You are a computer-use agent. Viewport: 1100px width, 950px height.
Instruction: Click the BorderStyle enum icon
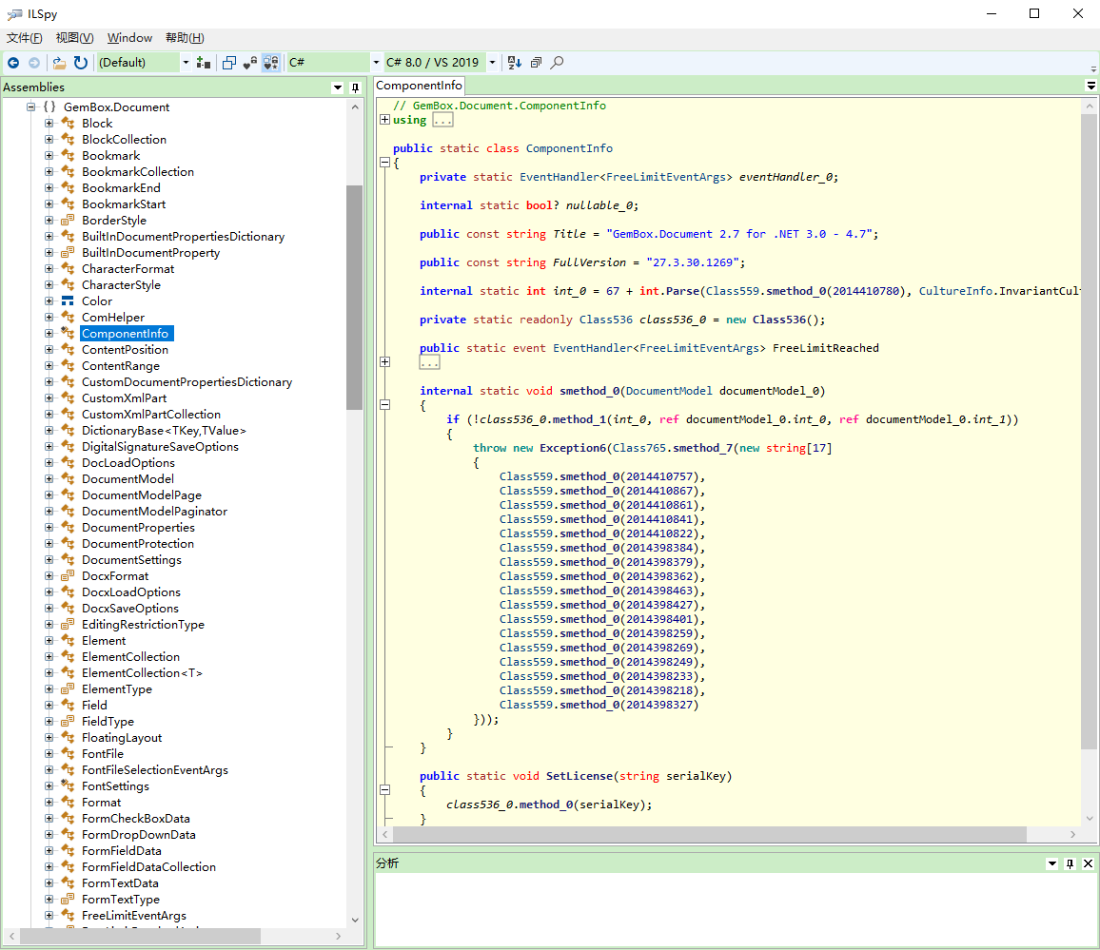pyautogui.click(x=69, y=221)
